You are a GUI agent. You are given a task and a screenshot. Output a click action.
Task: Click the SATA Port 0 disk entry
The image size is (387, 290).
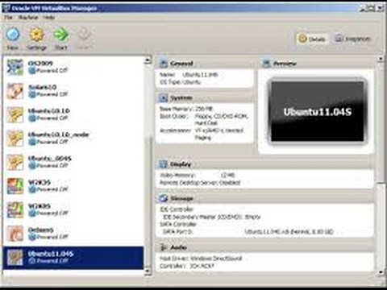click(x=248, y=231)
